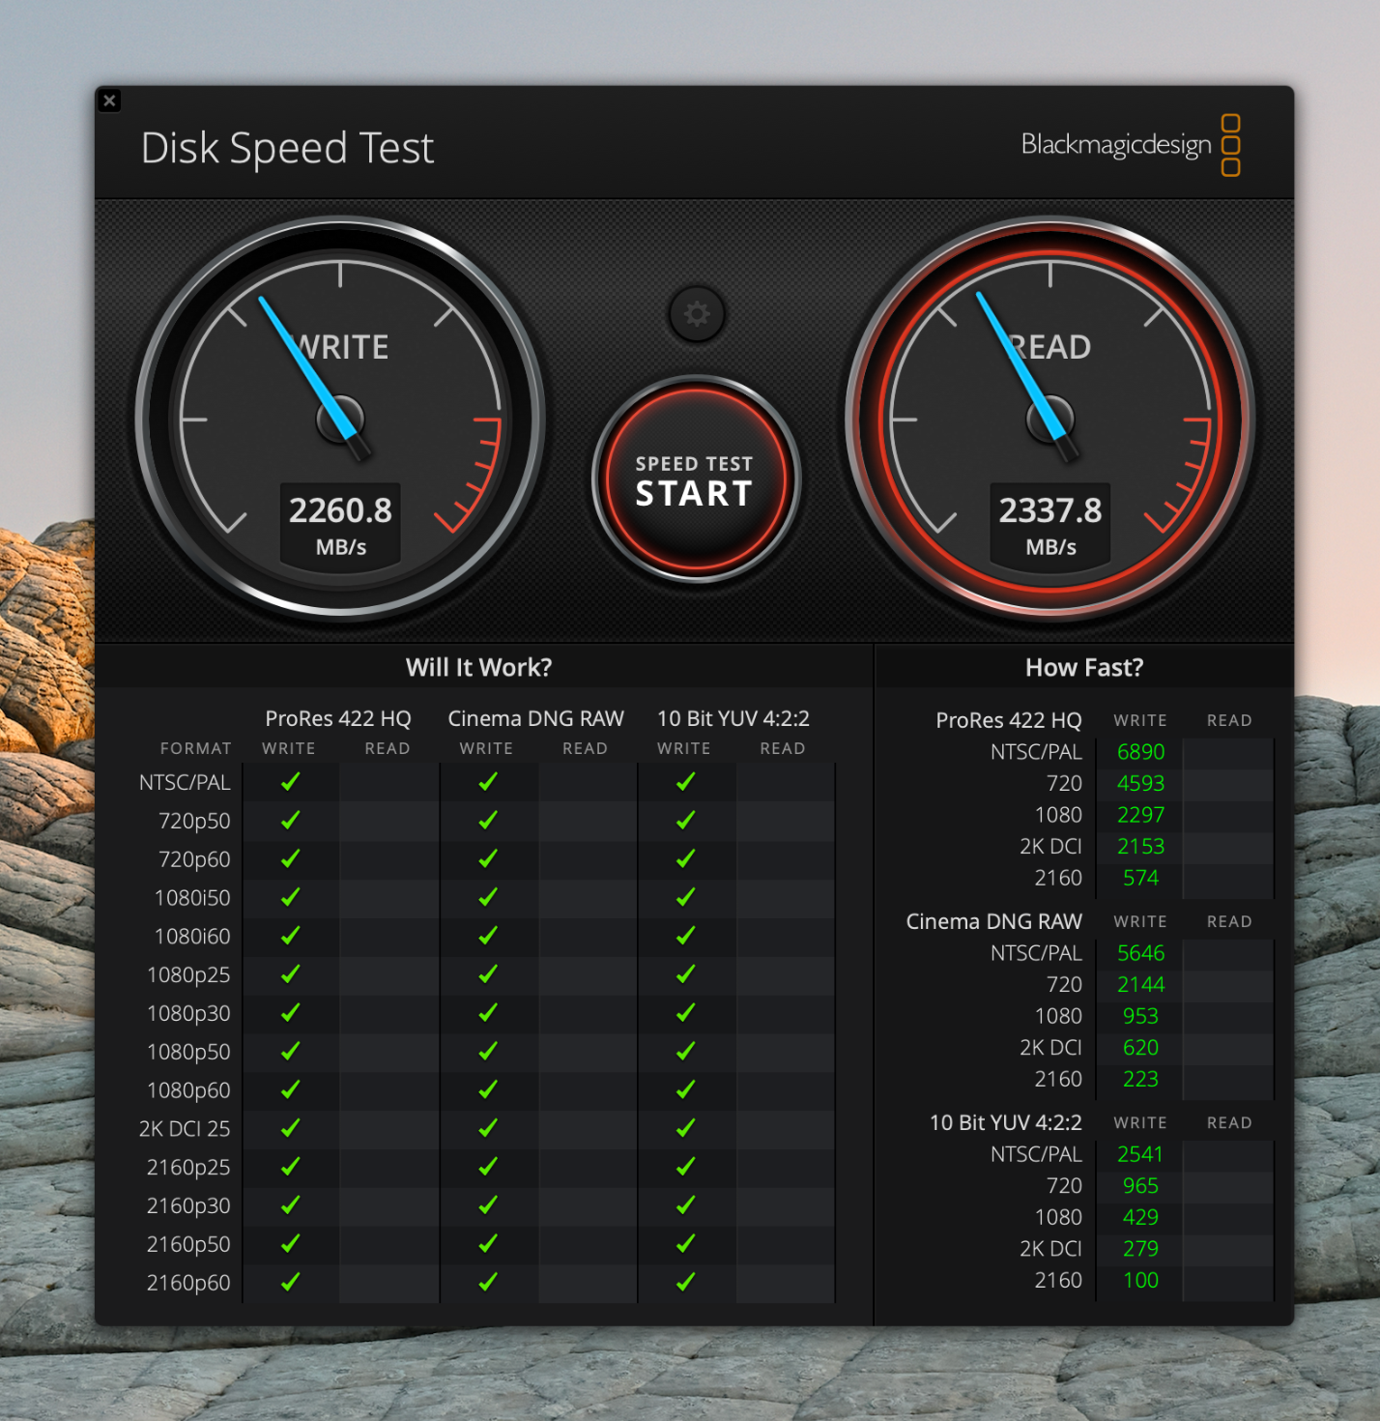This screenshot has width=1380, height=1421.
Task: Click the 2K DCI 25 format row label
Action: click(185, 1129)
